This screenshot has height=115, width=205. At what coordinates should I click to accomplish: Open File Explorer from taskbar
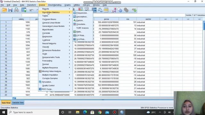(78, 112)
